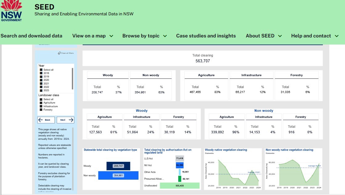The image size is (345, 195).
Task: Open the Help and contact menu
Action: 315,36
